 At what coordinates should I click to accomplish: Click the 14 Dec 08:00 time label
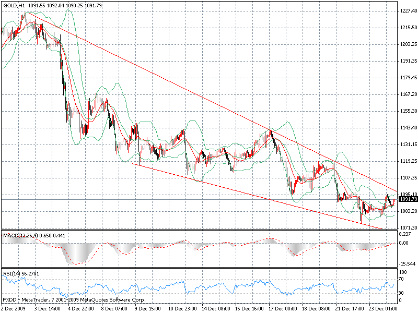[216, 309]
